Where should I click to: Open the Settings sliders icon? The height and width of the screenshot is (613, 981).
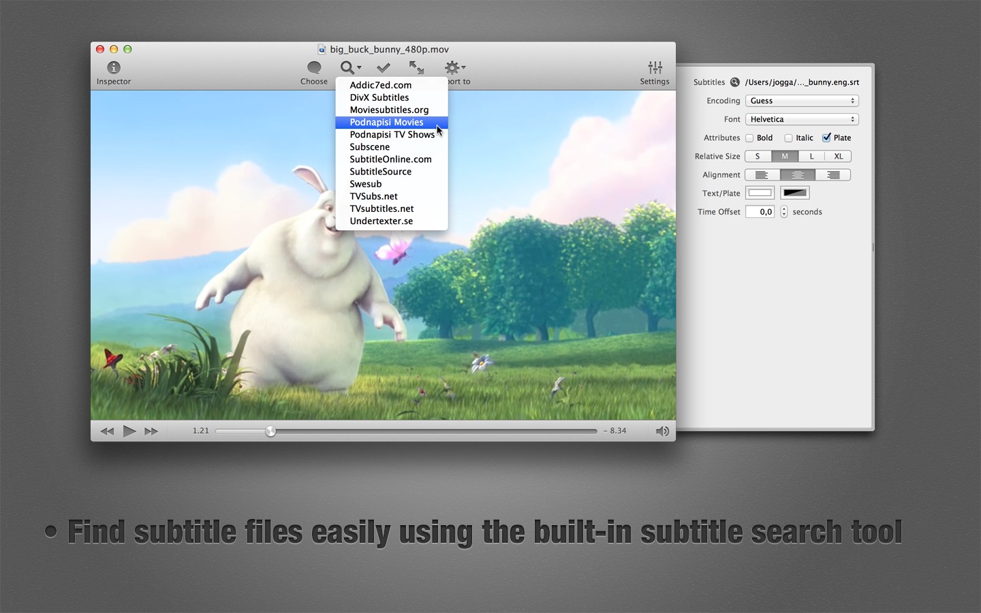pyautogui.click(x=655, y=67)
